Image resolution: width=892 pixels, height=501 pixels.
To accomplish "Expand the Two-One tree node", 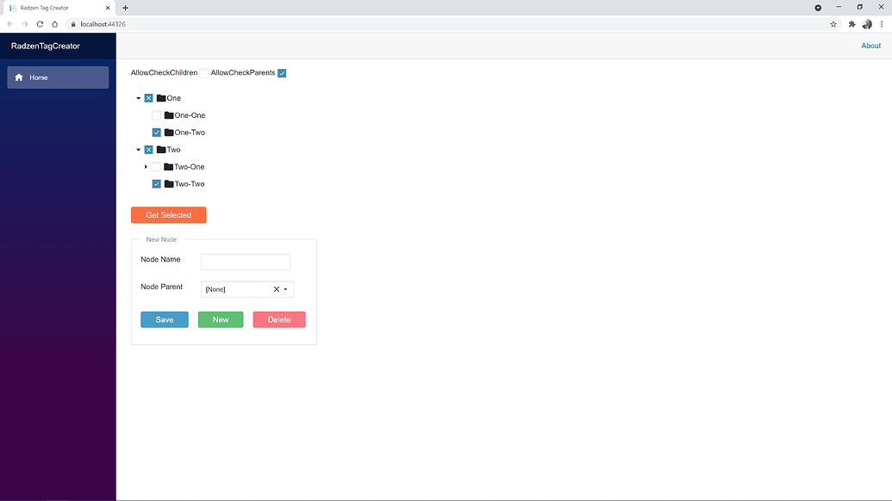I will tap(146, 166).
